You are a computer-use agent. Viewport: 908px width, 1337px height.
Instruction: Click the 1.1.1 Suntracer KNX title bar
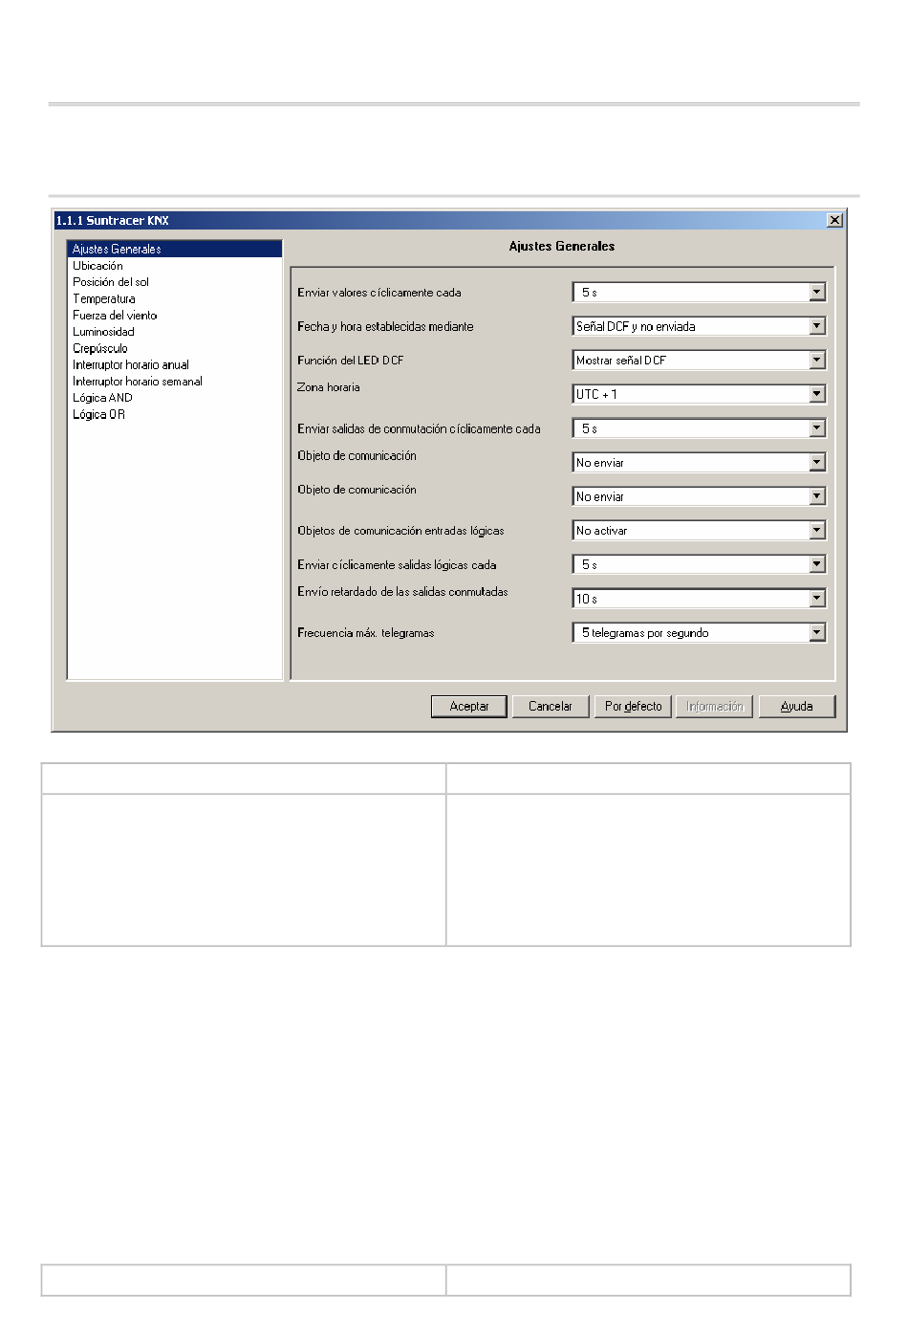click(x=449, y=220)
